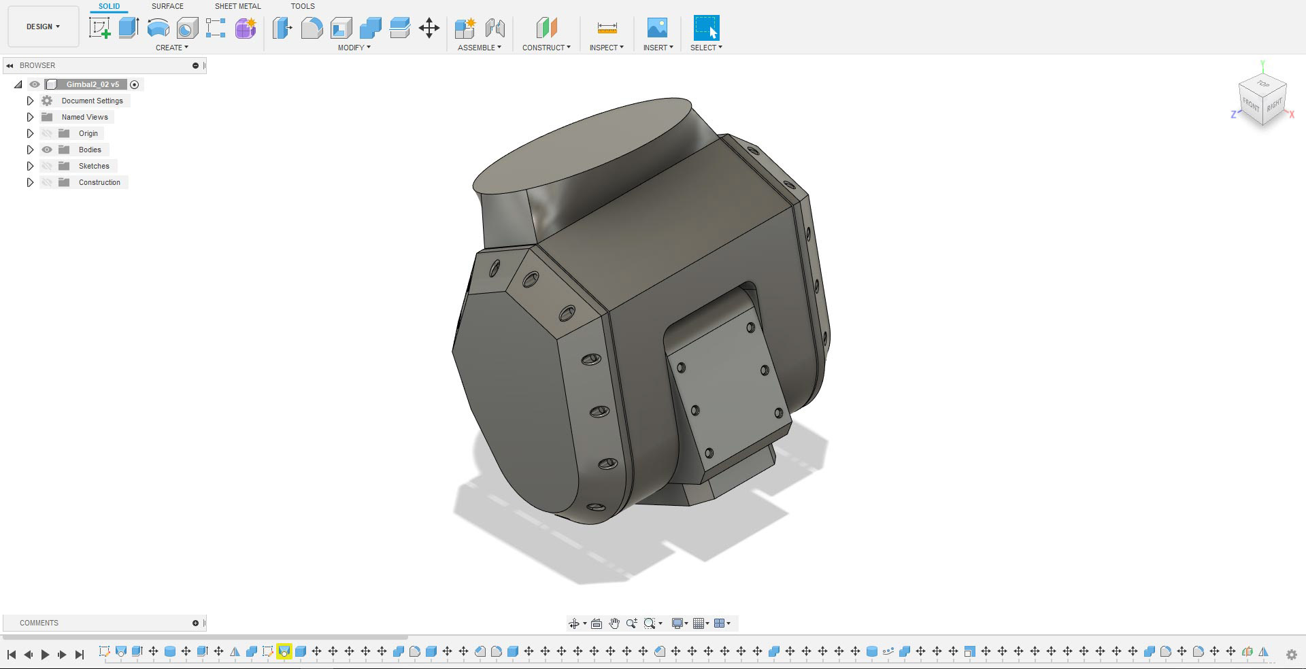The height and width of the screenshot is (669, 1306).
Task: Select the yellow highlighted timeline feature
Action: point(284,651)
